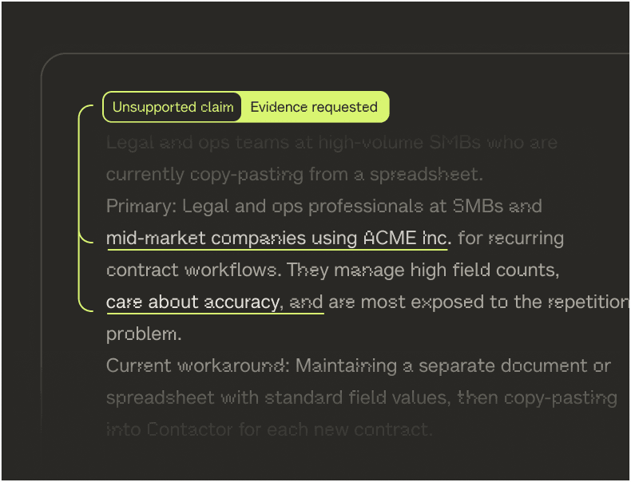Click the "Current workaround:" label
The height and width of the screenshot is (482, 631).
[196, 365]
